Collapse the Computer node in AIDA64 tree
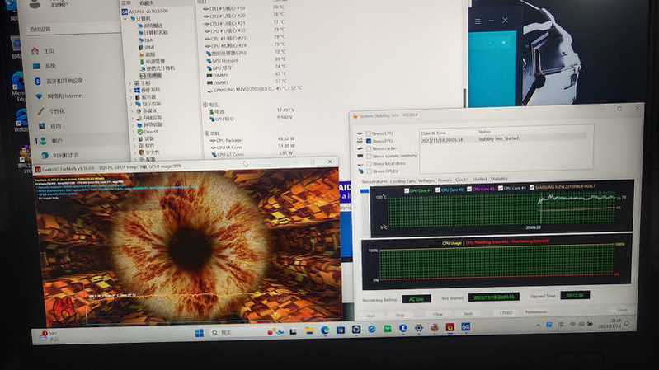The image size is (659, 370). [x=125, y=19]
